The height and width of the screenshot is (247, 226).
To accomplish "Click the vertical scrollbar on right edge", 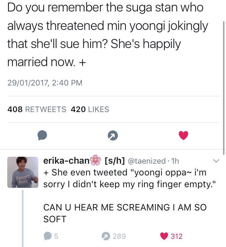I will pos(224,88).
